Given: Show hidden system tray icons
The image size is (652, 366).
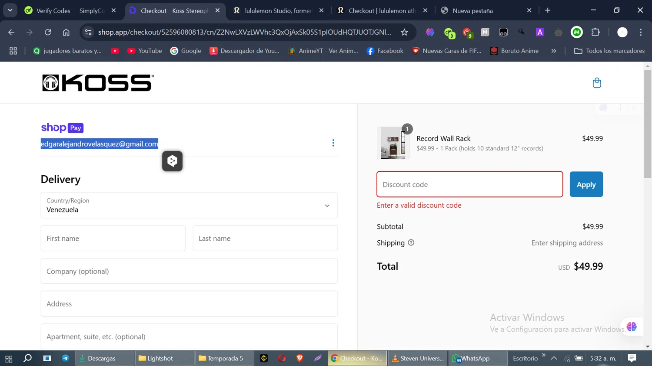Looking at the screenshot, I should click(x=554, y=358).
